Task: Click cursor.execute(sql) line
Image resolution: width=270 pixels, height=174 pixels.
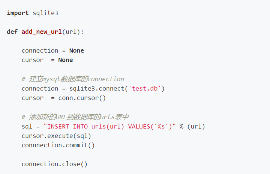Action: pos(56,136)
